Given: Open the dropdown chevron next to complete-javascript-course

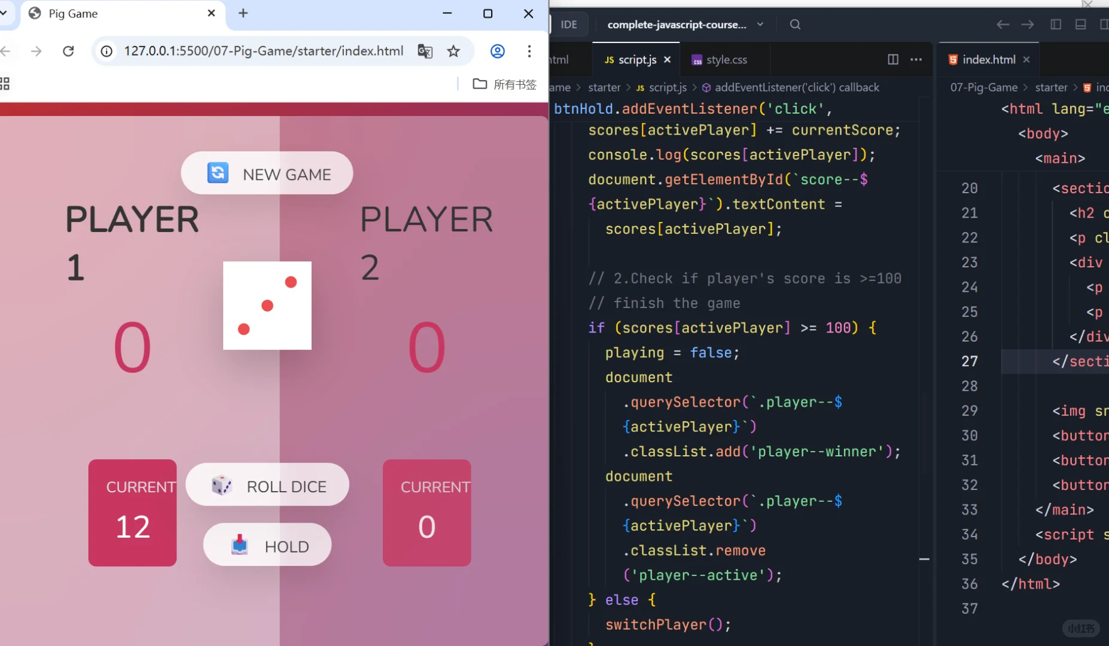Looking at the screenshot, I should pyautogui.click(x=760, y=24).
